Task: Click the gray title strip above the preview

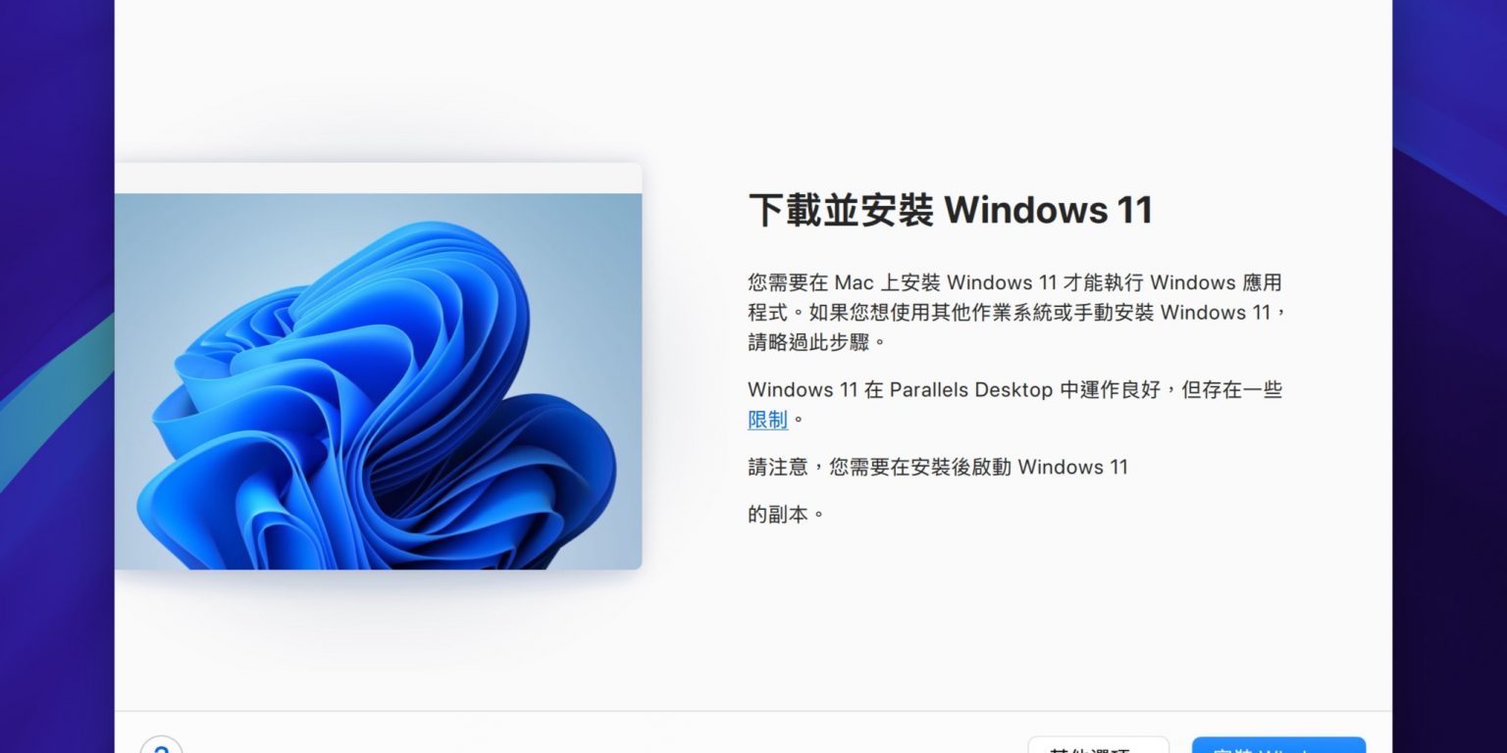Action: [379, 177]
